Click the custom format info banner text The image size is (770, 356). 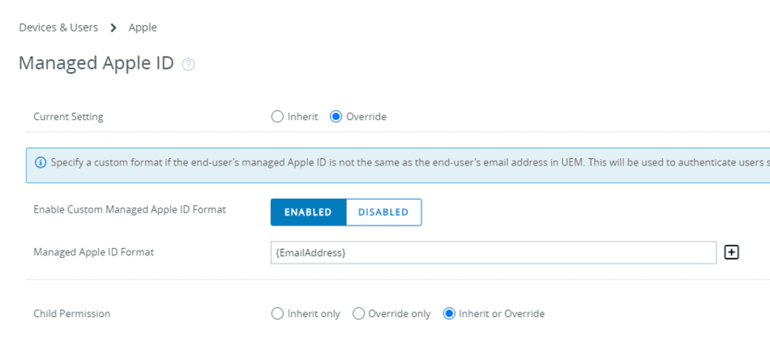tap(410, 163)
